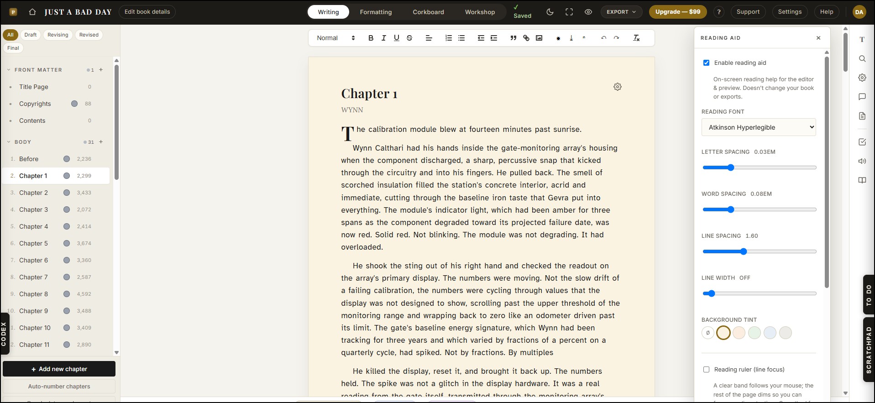
Task: Add item to Body section
Action: tap(101, 142)
